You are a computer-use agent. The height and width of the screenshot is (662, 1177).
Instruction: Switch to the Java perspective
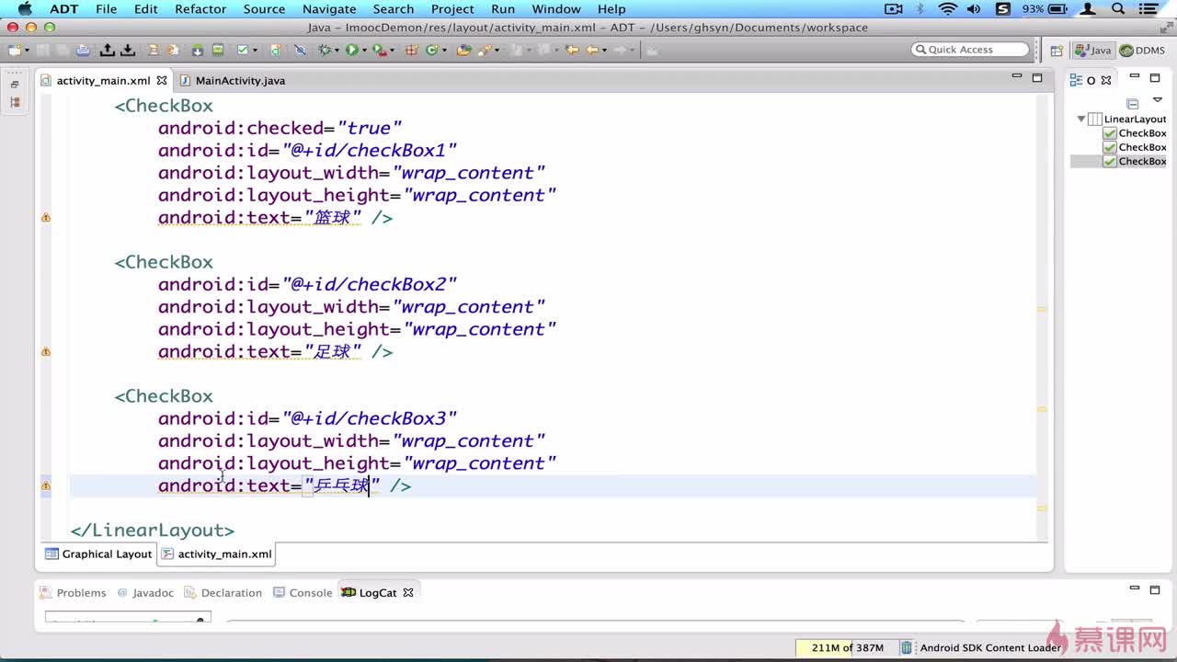click(1092, 51)
